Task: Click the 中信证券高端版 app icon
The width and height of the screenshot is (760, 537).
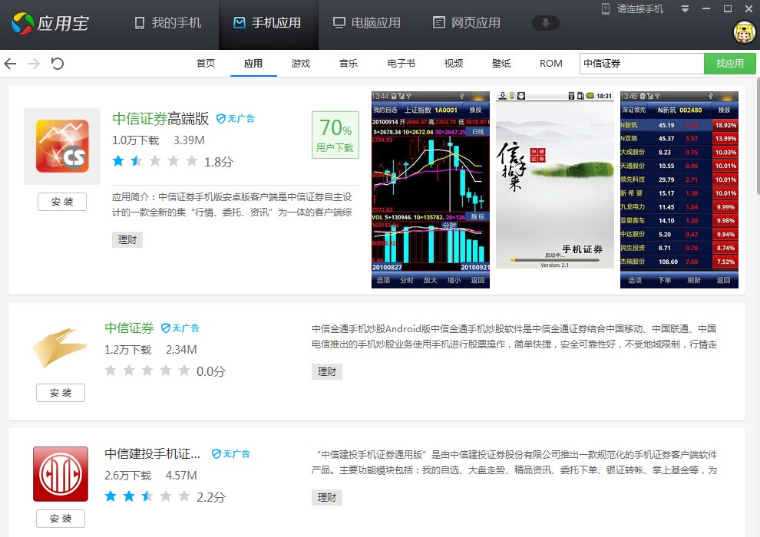Action: pyautogui.click(x=62, y=147)
